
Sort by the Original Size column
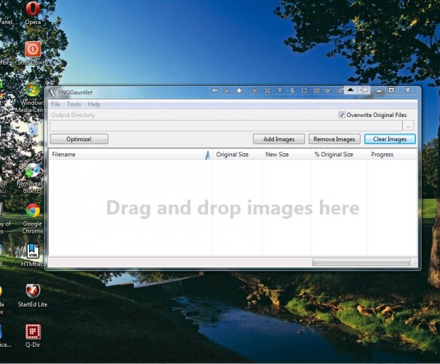[237, 155]
